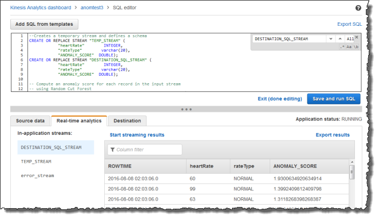Click the results table scrollbar thumb
Screen dimensions: 379x219
coord(352,172)
